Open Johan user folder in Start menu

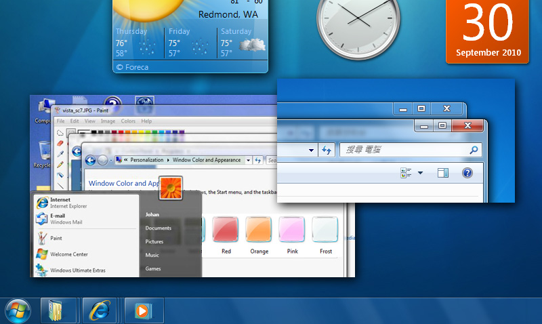152,214
